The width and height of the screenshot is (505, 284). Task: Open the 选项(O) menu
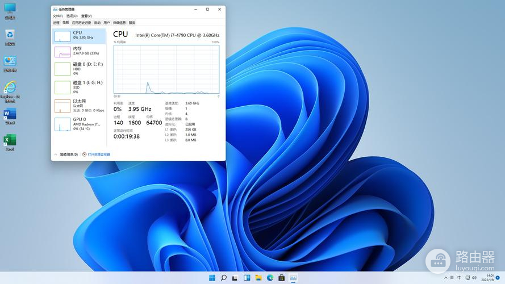[71, 16]
